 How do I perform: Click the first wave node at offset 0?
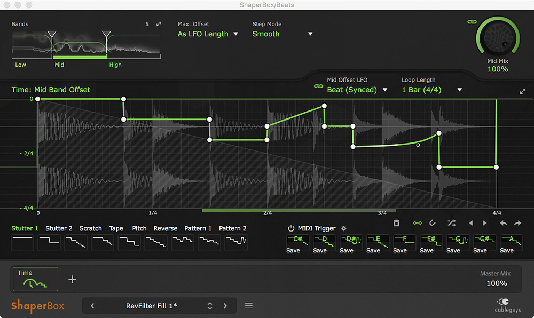38,99
